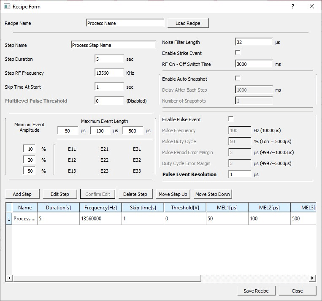This screenshot has width=322, height=301.
Task: Select row 1 header in steps table
Action: (x=9, y=219)
